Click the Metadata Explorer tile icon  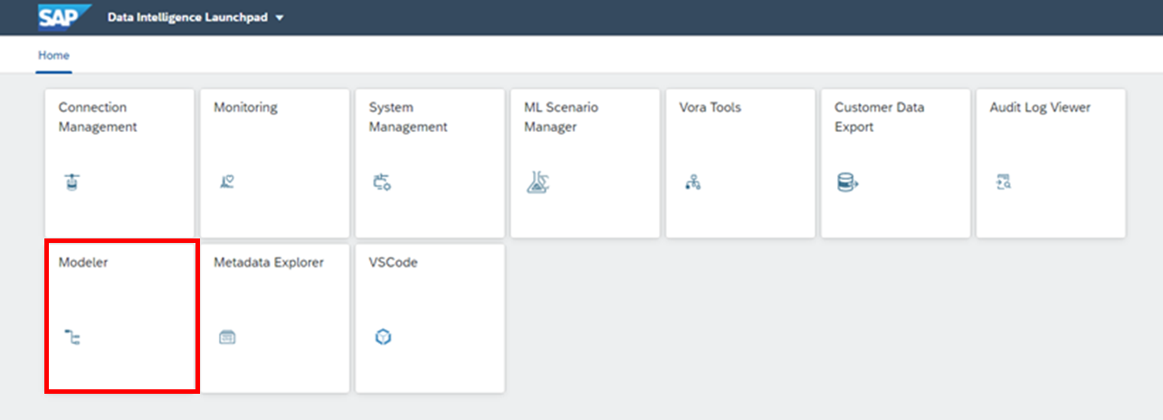coord(227,338)
